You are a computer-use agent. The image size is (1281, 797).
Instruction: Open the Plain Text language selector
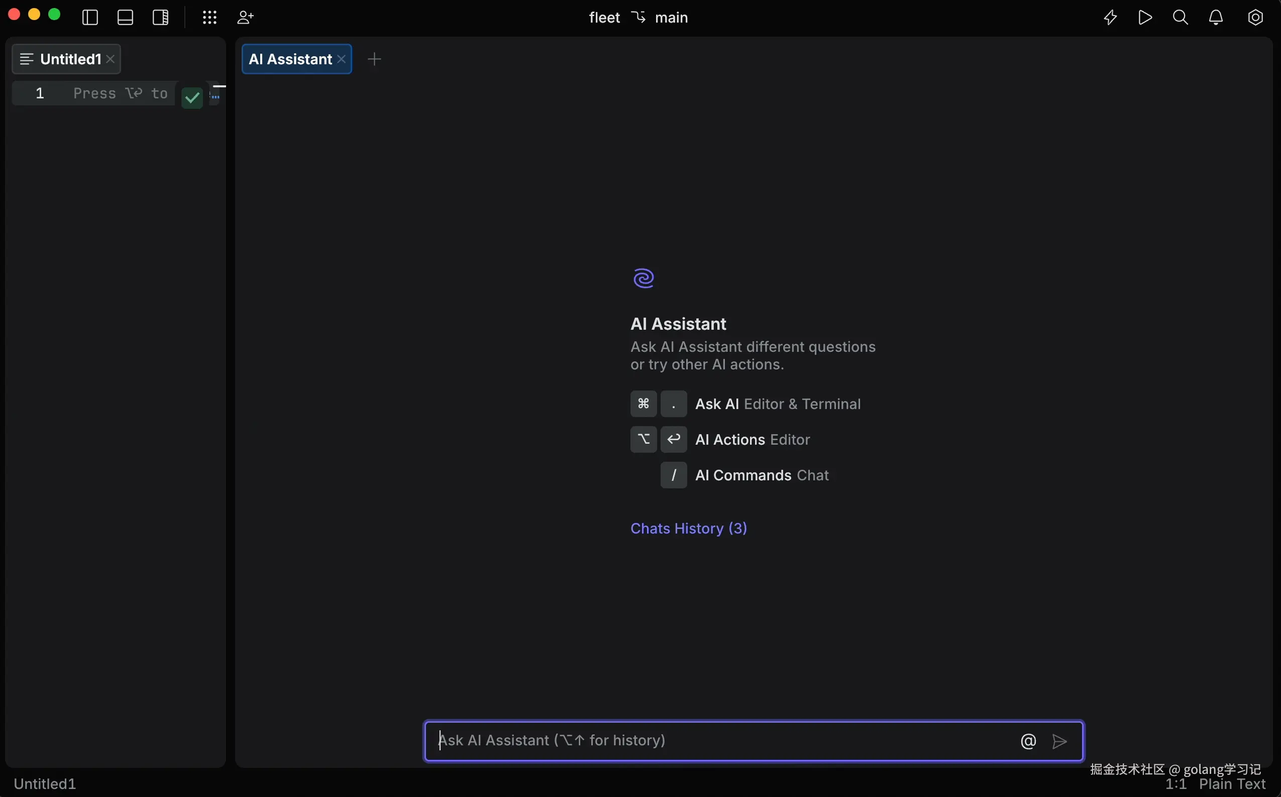pyautogui.click(x=1232, y=784)
